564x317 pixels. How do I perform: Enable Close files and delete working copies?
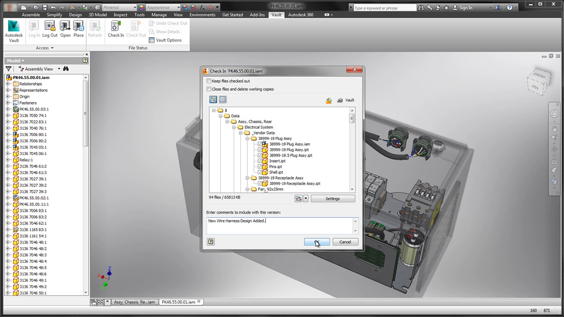click(x=209, y=89)
